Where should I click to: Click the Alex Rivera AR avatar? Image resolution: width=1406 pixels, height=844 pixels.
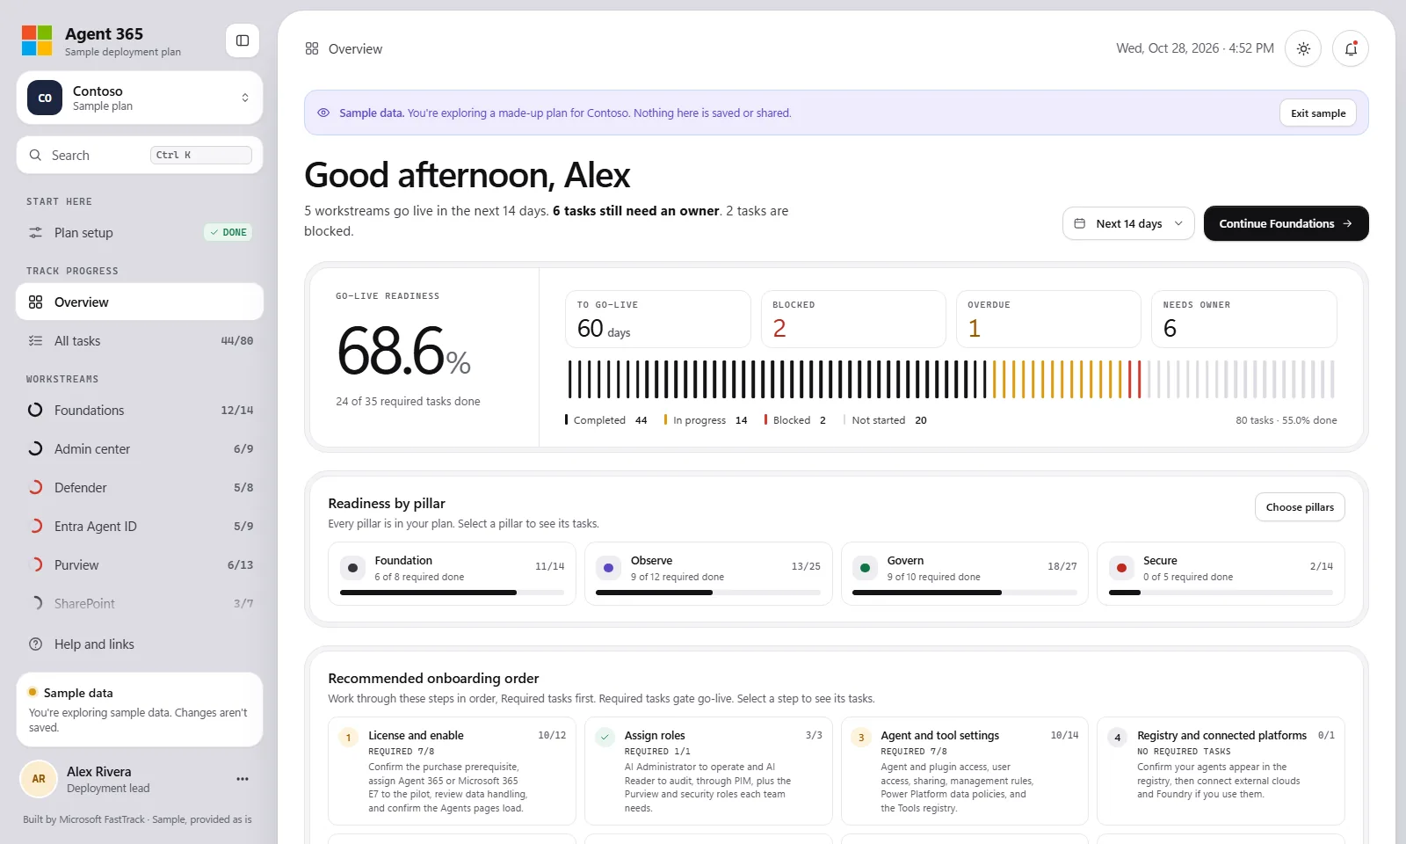(x=39, y=779)
